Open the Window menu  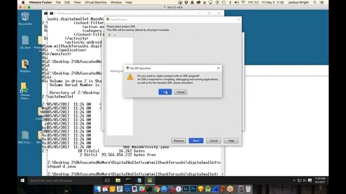116,2
